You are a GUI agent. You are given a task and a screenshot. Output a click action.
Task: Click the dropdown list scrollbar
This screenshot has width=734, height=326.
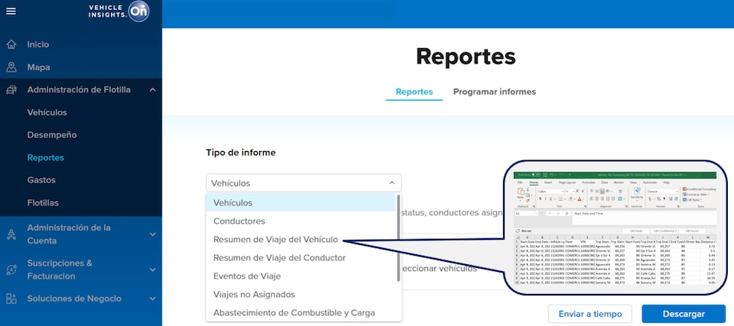coord(398,237)
